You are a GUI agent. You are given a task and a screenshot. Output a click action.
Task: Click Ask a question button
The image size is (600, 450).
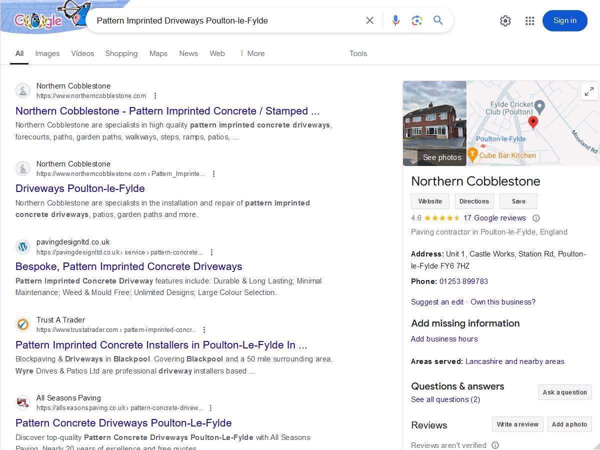click(x=565, y=392)
